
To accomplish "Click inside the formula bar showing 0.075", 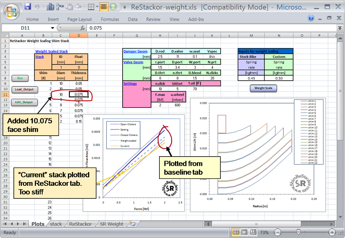I will tap(211, 28).
